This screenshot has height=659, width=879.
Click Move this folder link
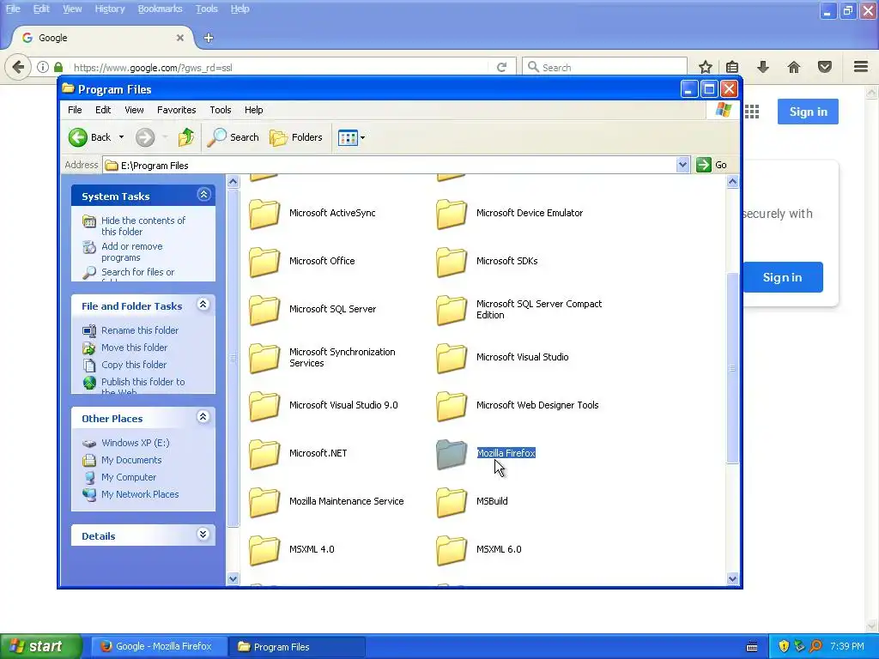[134, 348]
